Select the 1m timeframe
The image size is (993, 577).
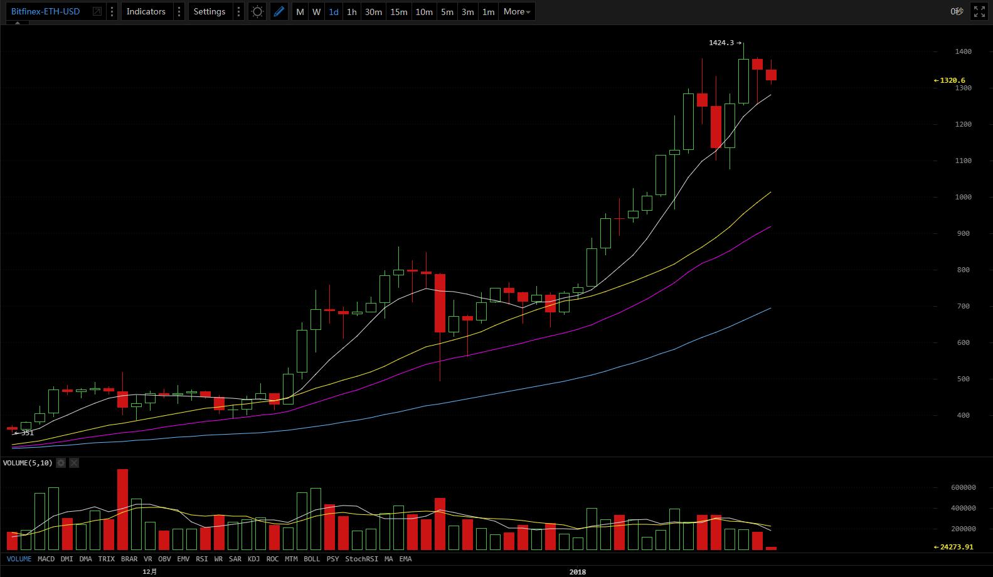pos(489,11)
